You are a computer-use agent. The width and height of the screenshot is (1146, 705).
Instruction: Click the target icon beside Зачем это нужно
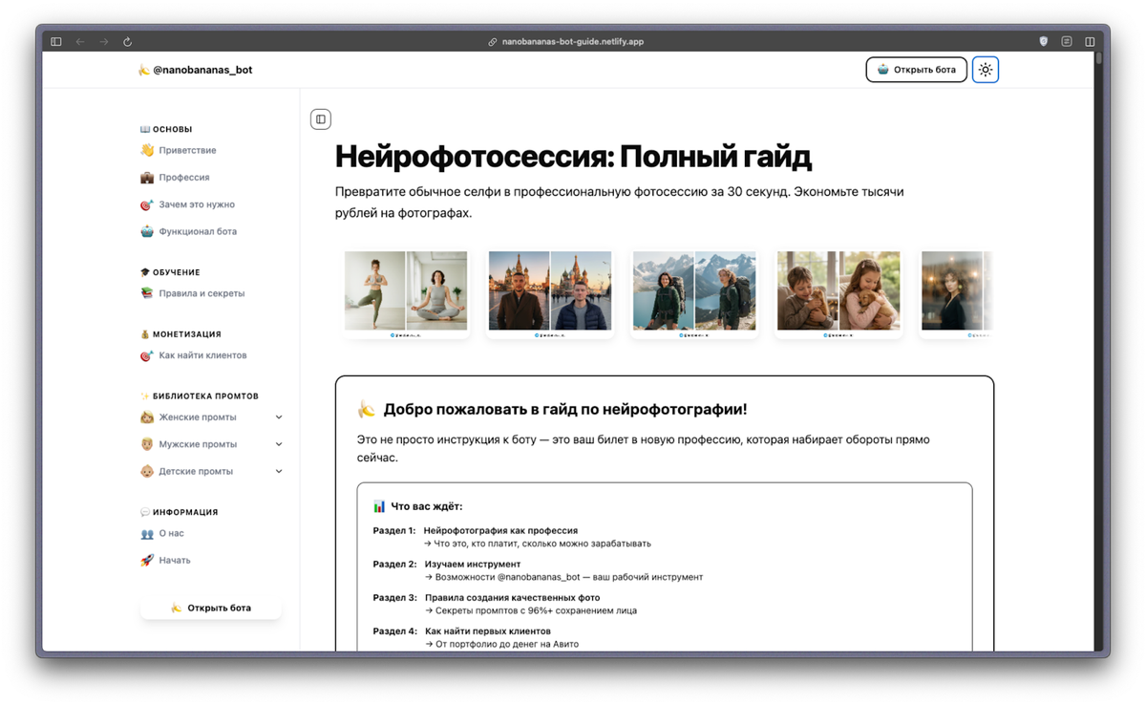point(147,204)
